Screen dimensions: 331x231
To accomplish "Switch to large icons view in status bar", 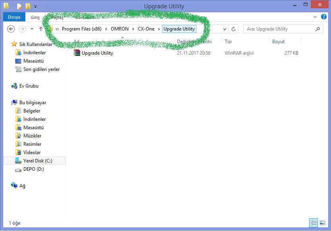I will [322, 223].
